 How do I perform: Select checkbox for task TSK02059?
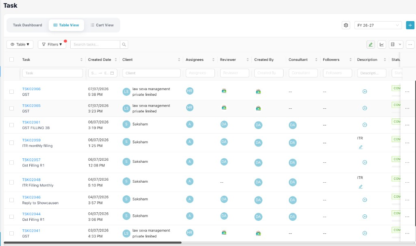tap(11, 143)
